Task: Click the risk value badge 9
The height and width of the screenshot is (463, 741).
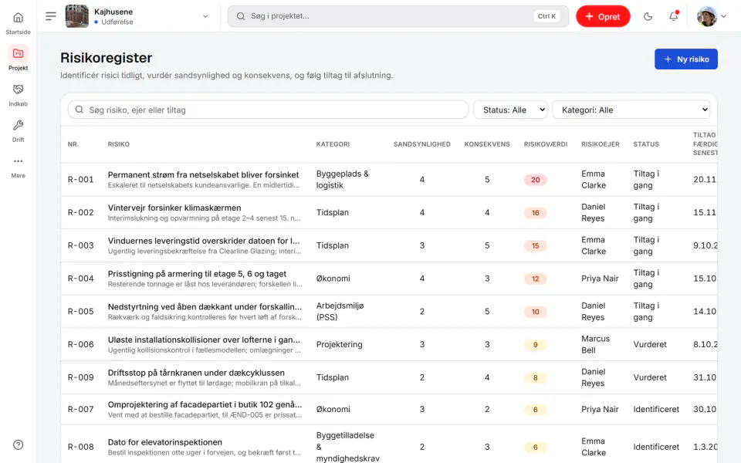Action: coord(536,345)
